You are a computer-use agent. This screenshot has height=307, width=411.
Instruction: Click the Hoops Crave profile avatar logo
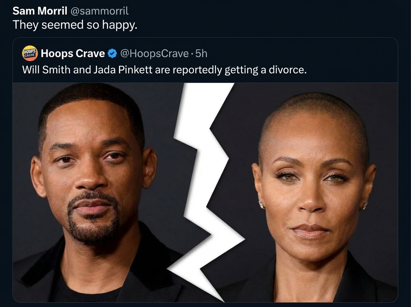30,53
